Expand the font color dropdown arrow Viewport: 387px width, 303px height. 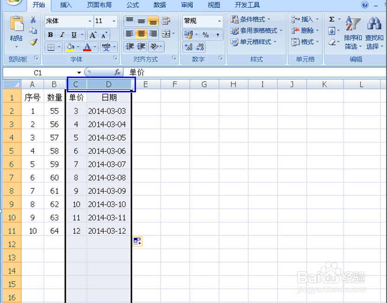tap(95, 47)
